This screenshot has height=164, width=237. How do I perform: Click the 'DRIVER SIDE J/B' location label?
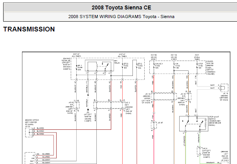(211, 68)
